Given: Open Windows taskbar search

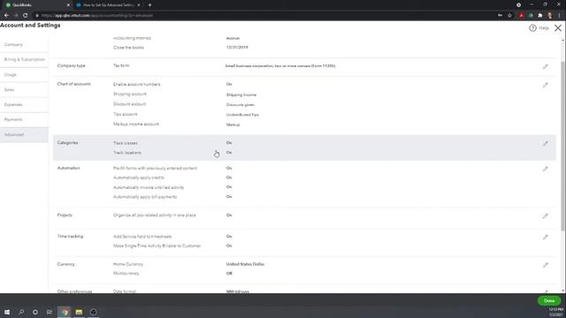Looking at the screenshot, I should 21,312.
